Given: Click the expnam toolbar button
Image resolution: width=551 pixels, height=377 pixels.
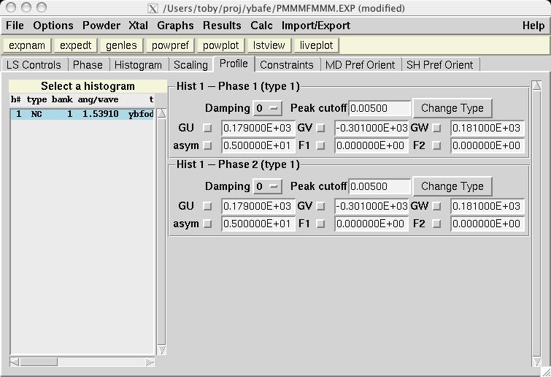Looking at the screenshot, I should [x=27, y=45].
